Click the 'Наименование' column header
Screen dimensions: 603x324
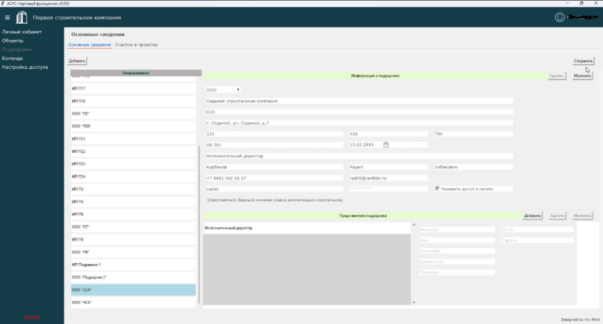point(136,73)
